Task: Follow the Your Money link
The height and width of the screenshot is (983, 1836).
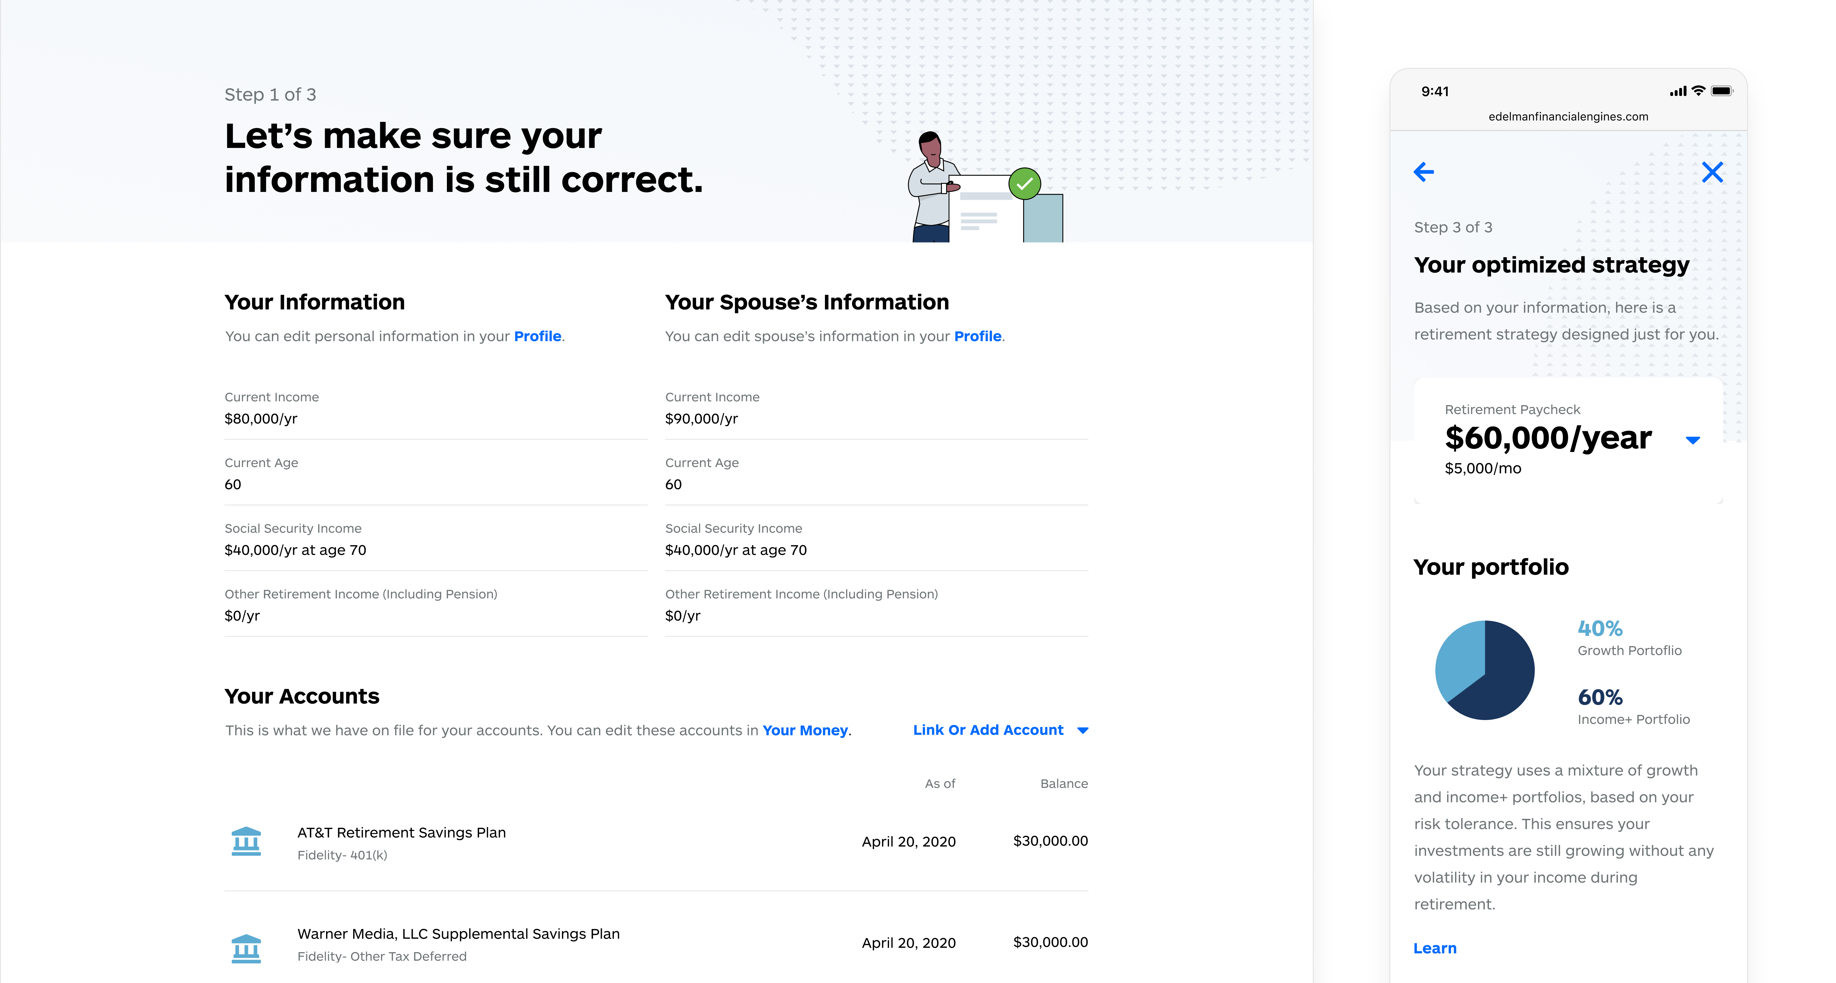Action: click(805, 731)
